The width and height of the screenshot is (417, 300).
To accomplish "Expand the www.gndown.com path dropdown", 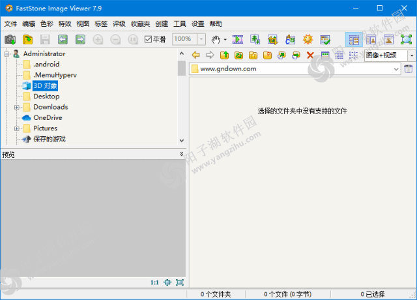I will coord(396,69).
